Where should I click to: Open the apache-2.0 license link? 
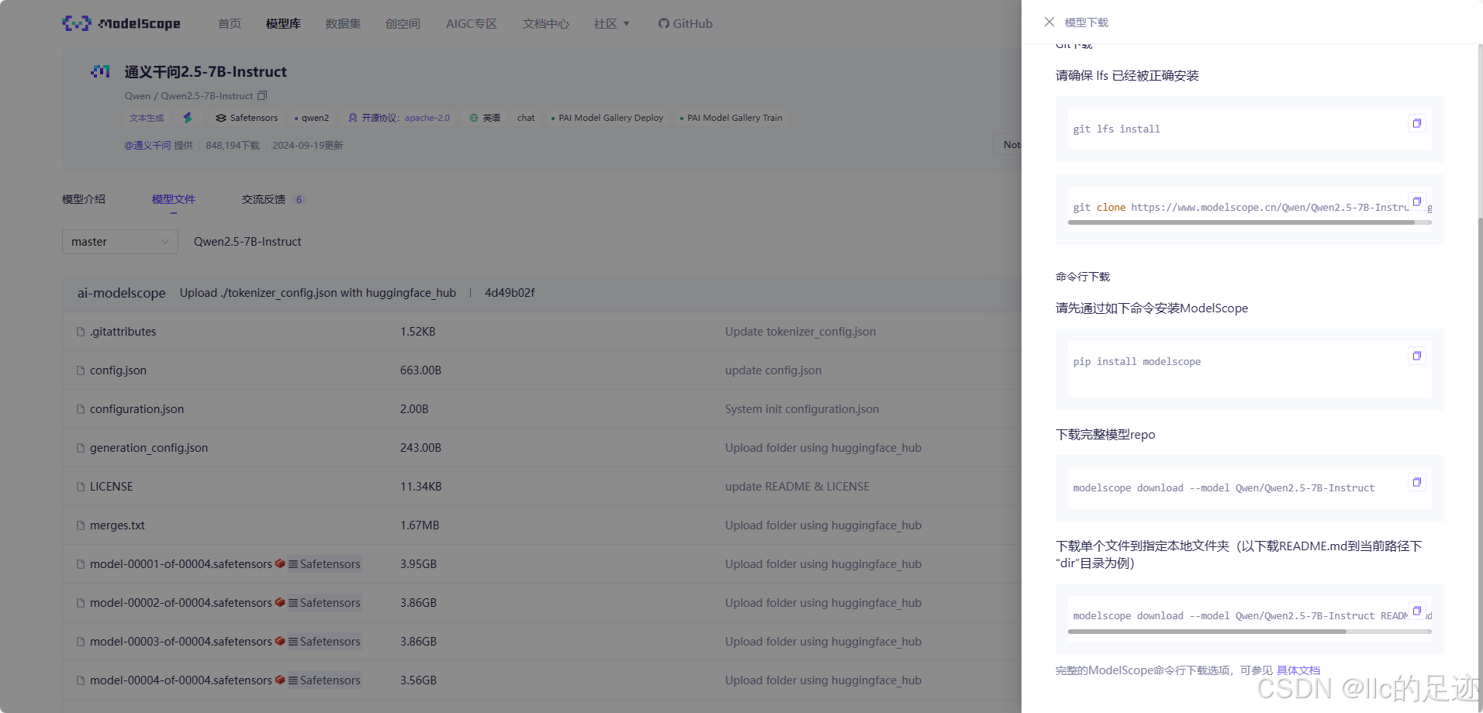click(x=427, y=118)
